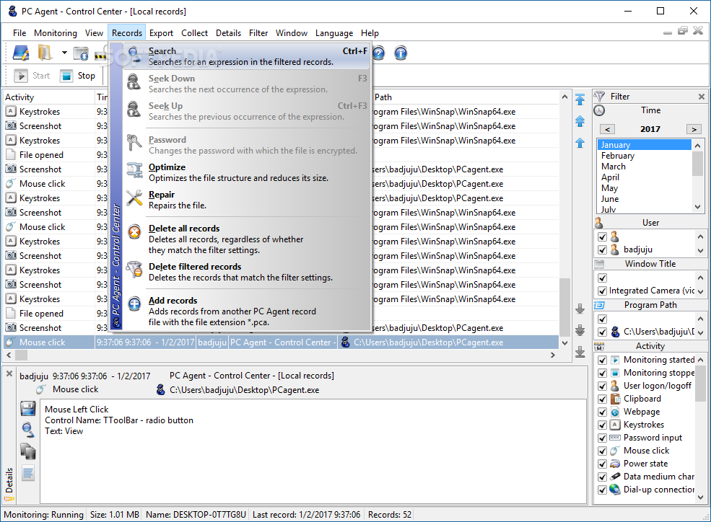Open the Monitoring menu
Image resolution: width=711 pixels, height=522 pixels.
tap(56, 33)
